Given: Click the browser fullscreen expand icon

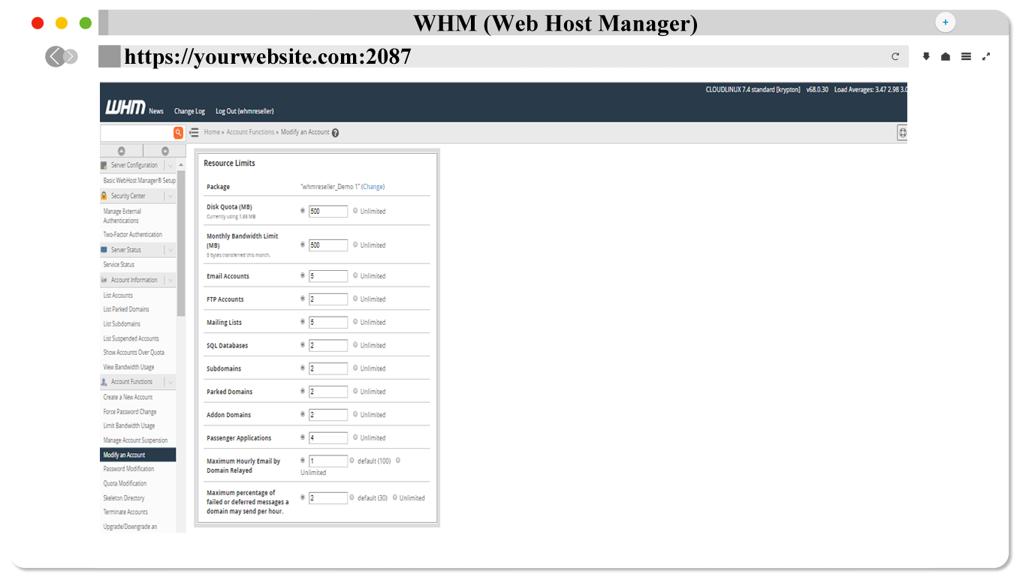Looking at the screenshot, I should 986,56.
